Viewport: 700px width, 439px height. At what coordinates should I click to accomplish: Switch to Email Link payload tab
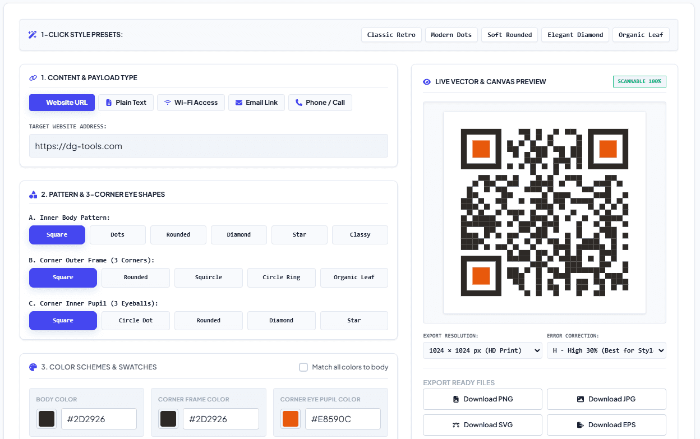(257, 103)
